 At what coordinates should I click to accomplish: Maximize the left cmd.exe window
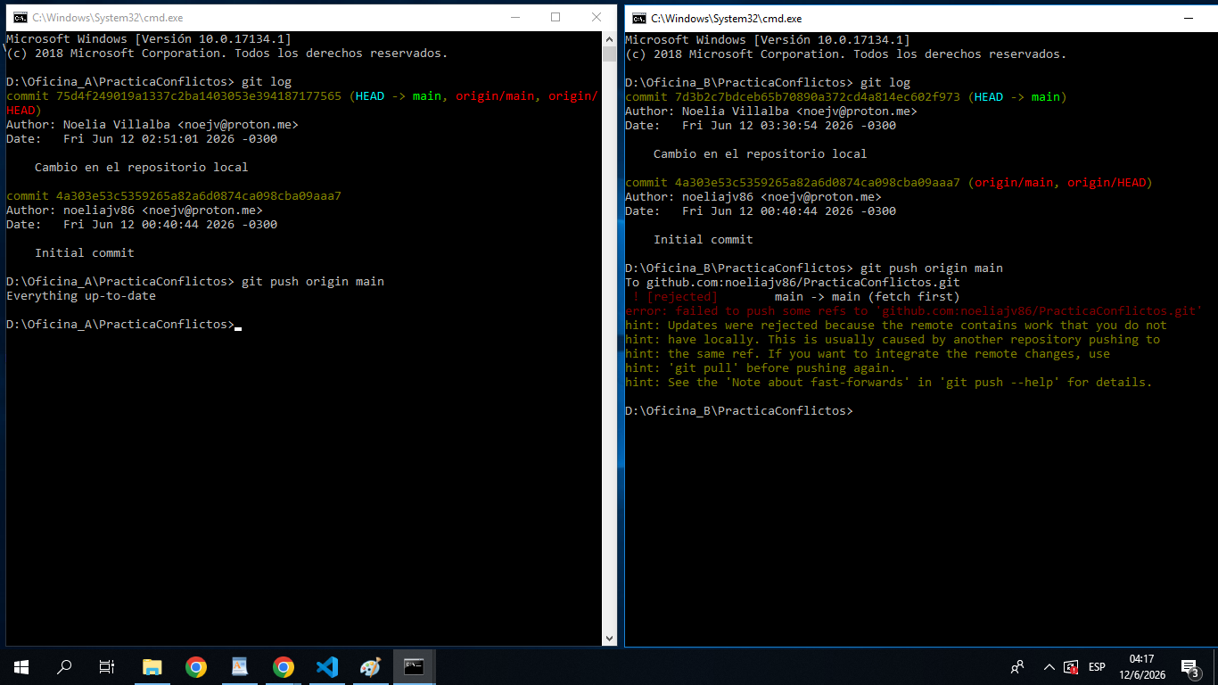tap(556, 18)
